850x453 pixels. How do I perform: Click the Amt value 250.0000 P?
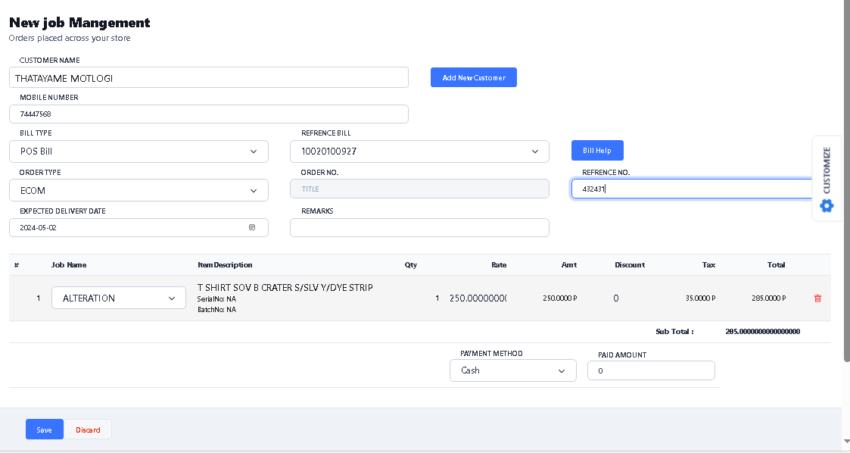pos(560,298)
